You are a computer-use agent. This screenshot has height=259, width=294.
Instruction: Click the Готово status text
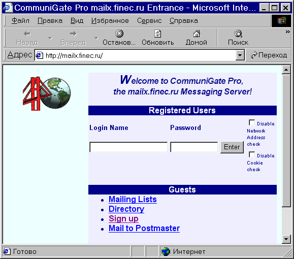pos(25,252)
